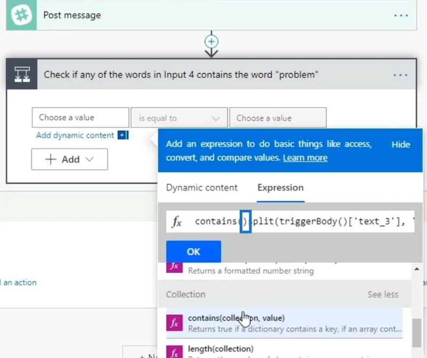Select contains(collection, value) function
Viewport: 427px width, 358px height.
(x=284, y=323)
